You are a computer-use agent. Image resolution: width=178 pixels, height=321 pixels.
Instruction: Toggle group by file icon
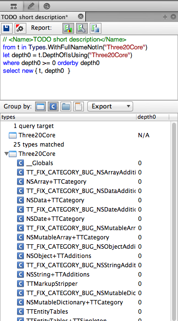79,107
